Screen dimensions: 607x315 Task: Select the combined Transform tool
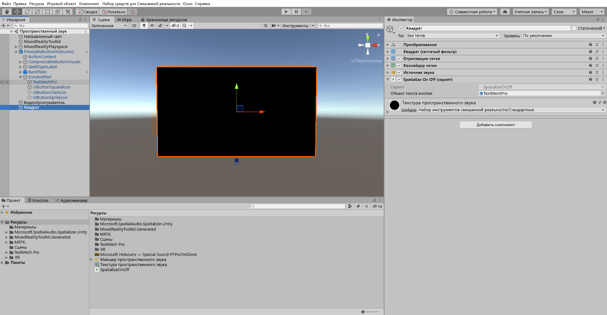[58, 12]
